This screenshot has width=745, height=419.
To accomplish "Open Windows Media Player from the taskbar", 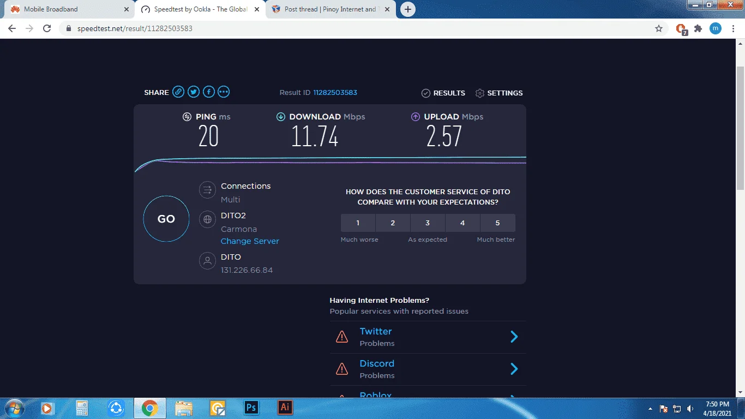I will 48,408.
